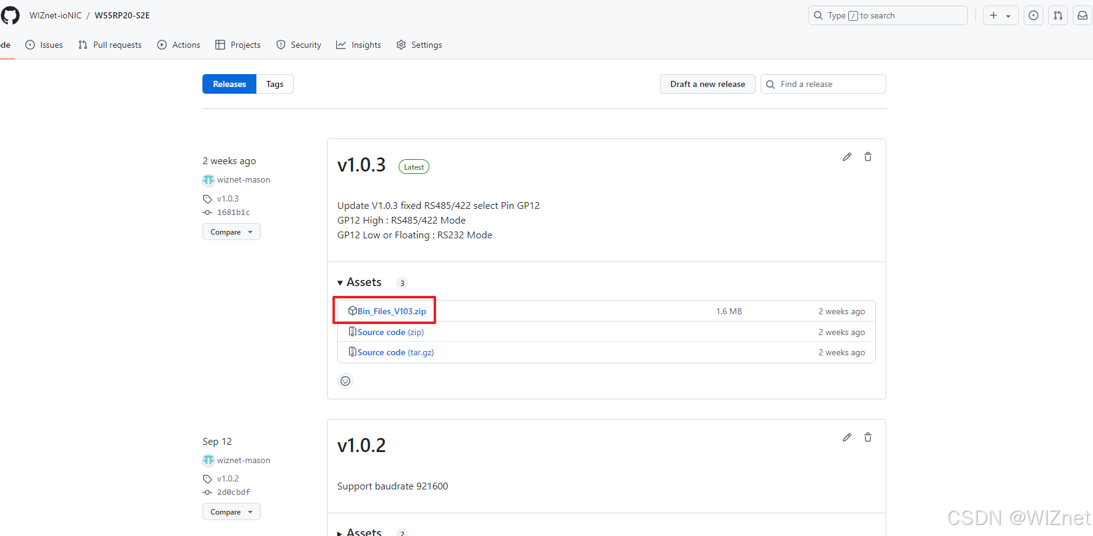
Task: Open the repository Settings tab
Action: tap(419, 45)
